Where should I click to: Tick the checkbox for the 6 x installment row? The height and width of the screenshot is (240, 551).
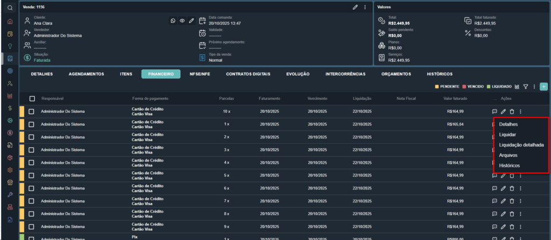pyautogui.click(x=32, y=188)
